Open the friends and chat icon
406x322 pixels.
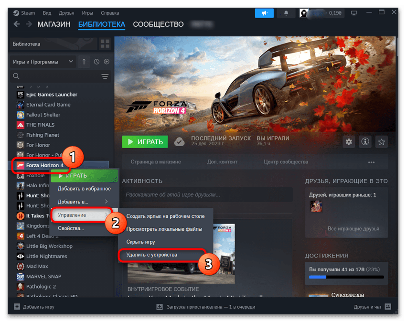click(x=388, y=307)
